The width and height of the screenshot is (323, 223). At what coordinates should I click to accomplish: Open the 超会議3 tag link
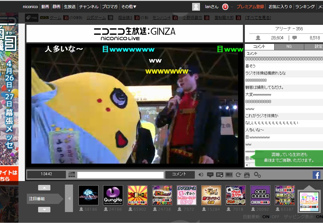(125, 18)
